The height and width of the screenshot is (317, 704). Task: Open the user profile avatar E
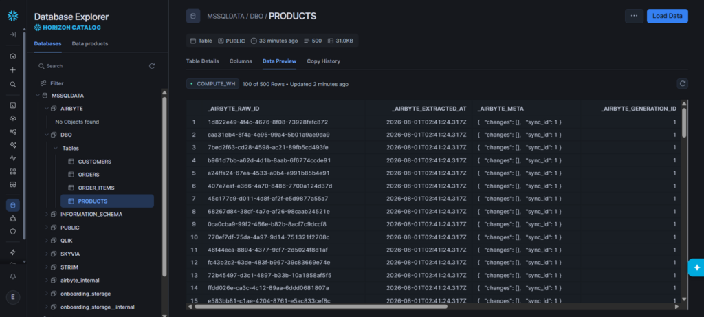tap(12, 297)
